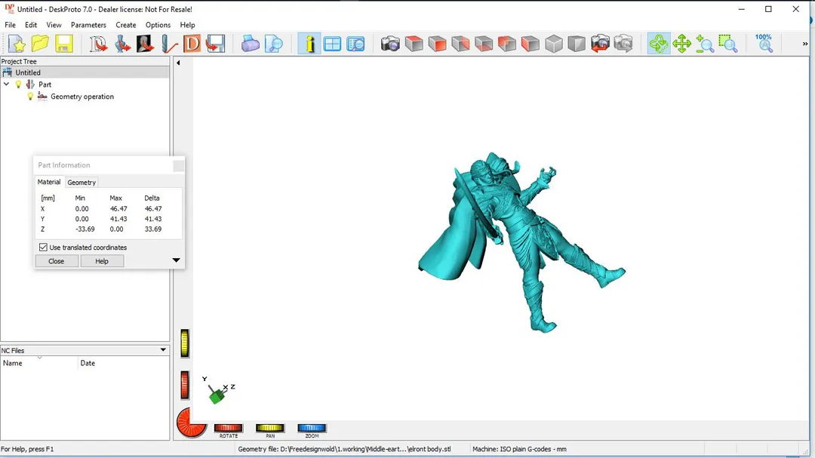
Task: Click the first camera icon in the toolbar
Action: (x=390, y=44)
